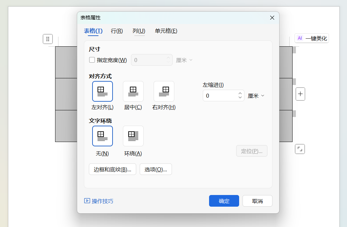
Task: Switch to the 行 tab
Action: (x=116, y=31)
